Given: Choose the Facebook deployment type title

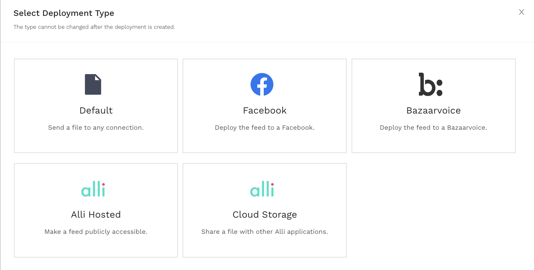Looking at the screenshot, I should click(x=265, y=111).
